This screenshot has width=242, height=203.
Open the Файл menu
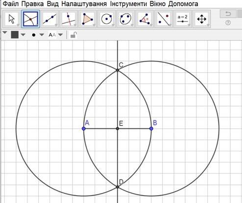coord(11,3)
